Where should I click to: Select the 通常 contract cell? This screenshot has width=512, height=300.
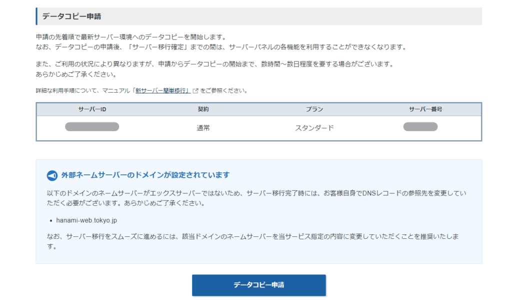pyautogui.click(x=203, y=128)
